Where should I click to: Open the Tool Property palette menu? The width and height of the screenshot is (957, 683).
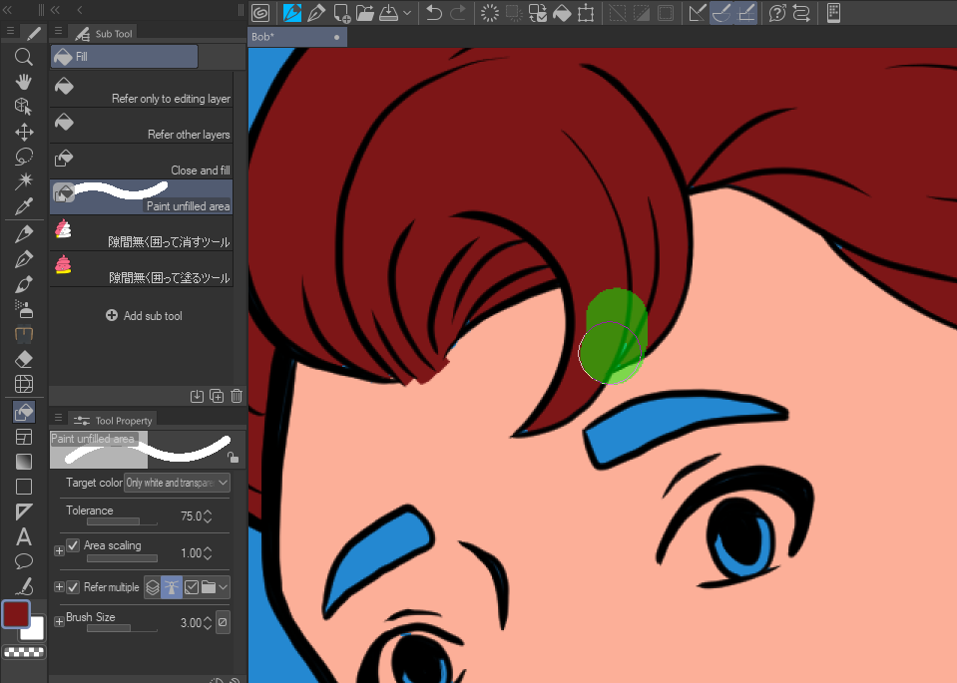[x=58, y=418]
